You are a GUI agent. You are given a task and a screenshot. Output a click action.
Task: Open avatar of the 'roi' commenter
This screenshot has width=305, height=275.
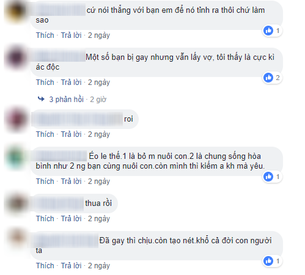17,119
